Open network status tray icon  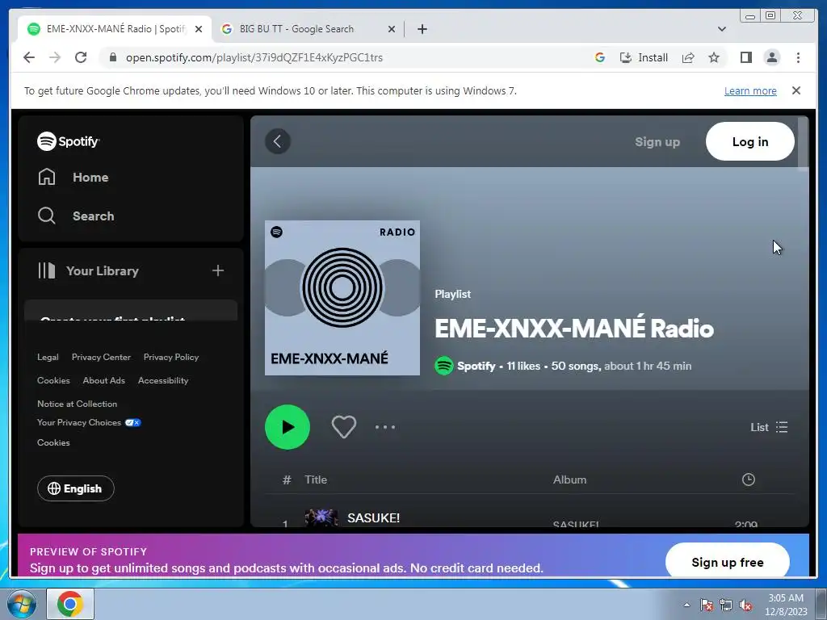726,605
